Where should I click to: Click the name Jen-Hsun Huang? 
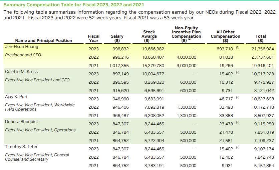pos(22,47)
